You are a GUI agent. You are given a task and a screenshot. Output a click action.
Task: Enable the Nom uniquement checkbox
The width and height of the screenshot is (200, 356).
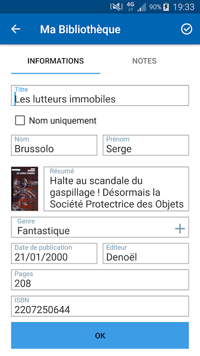point(20,120)
